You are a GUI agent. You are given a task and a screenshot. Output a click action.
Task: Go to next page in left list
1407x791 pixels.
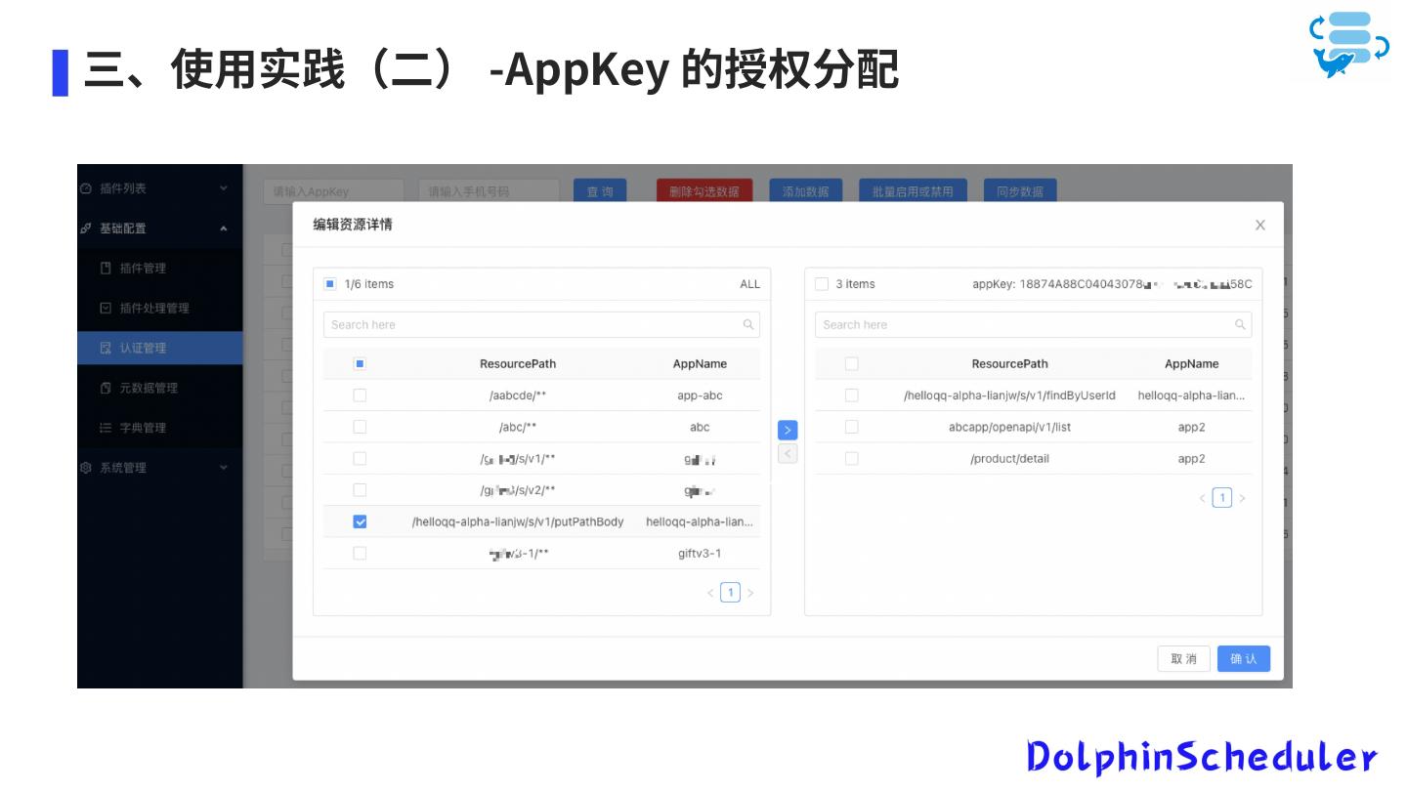click(750, 593)
